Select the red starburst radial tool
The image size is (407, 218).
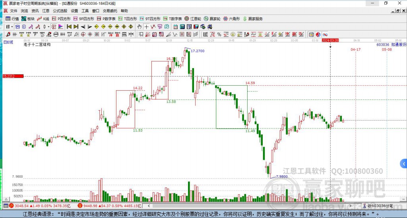(90, 34)
